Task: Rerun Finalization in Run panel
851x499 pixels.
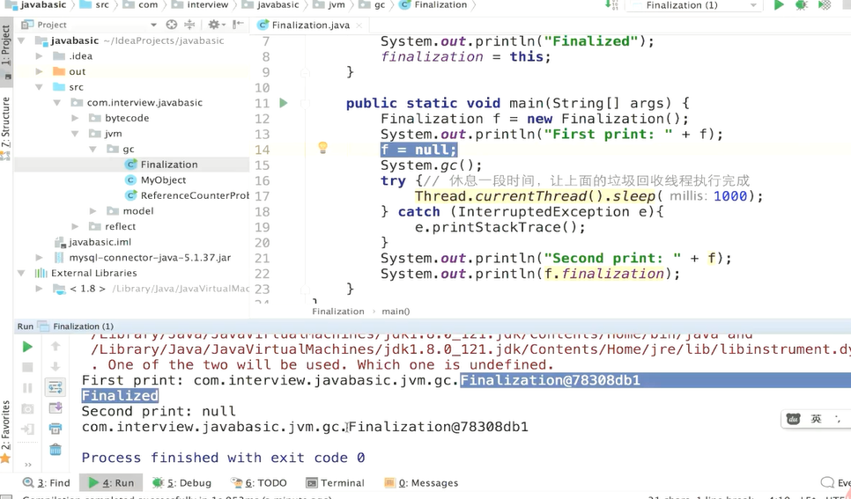Action: click(x=27, y=347)
